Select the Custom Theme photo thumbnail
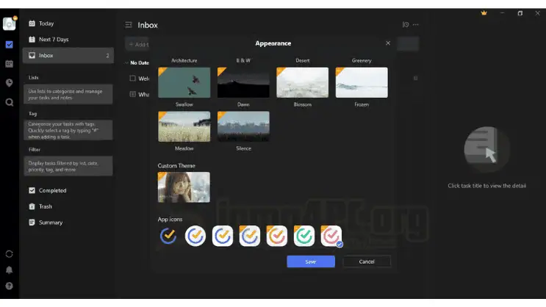The width and height of the screenshot is (546, 307). click(x=184, y=187)
